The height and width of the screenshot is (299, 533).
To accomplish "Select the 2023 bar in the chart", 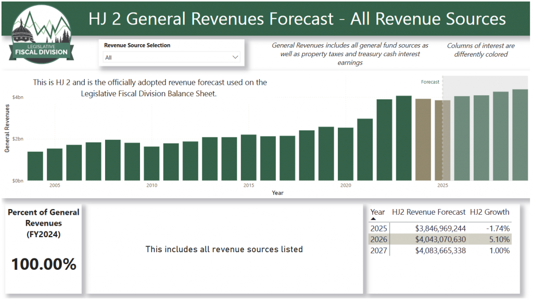I will (x=403, y=138).
